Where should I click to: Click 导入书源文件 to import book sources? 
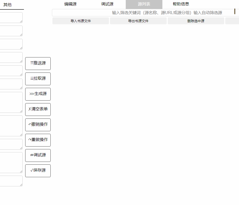pyautogui.click(x=80, y=21)
